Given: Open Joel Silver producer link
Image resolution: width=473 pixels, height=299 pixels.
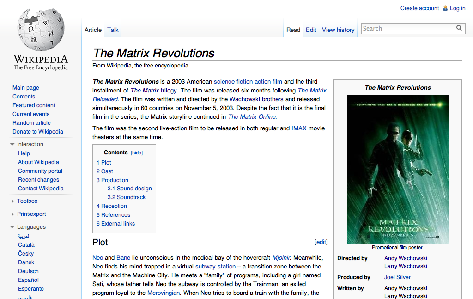Looking at the screenshot, I should (x=397, y=277).
